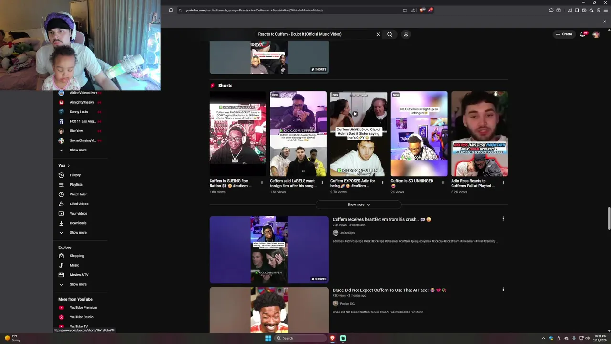Click the share page icon in address bar

413,10
